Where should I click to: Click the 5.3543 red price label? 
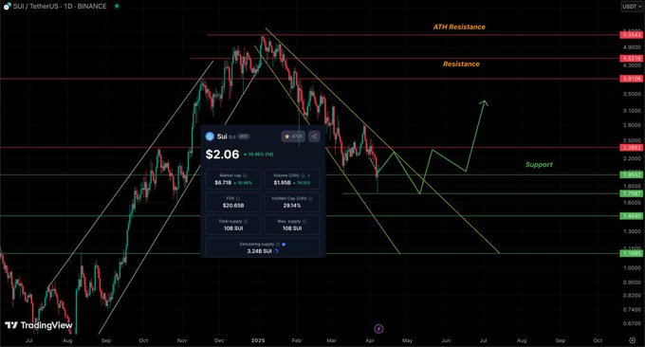coord(632,35)
